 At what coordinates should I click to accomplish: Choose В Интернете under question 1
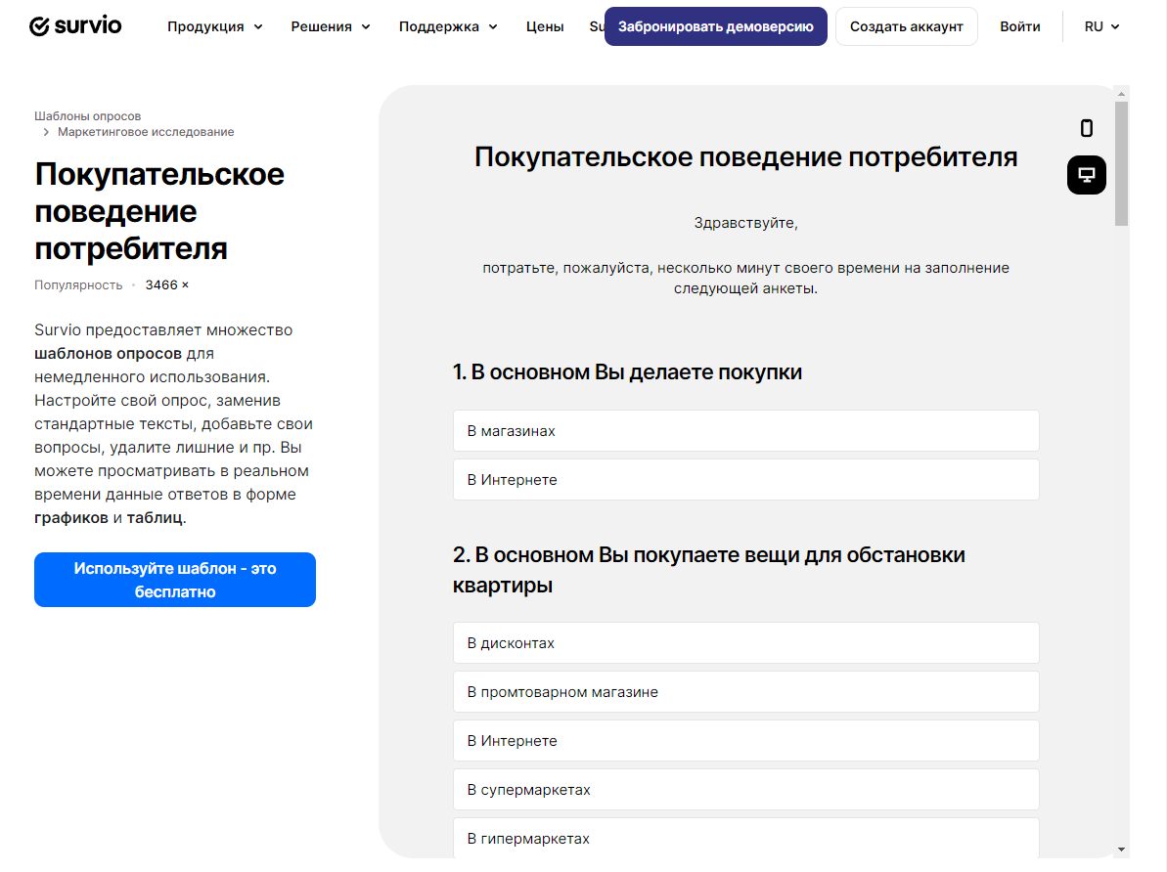pyautogui.click(x=745, y=480)
